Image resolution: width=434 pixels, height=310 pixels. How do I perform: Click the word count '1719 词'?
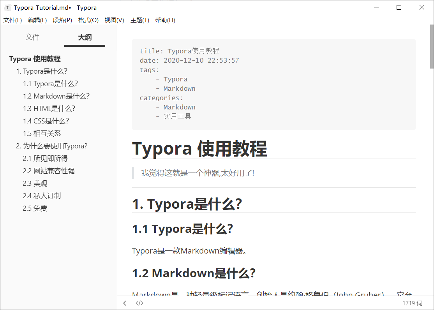(413, 303)
